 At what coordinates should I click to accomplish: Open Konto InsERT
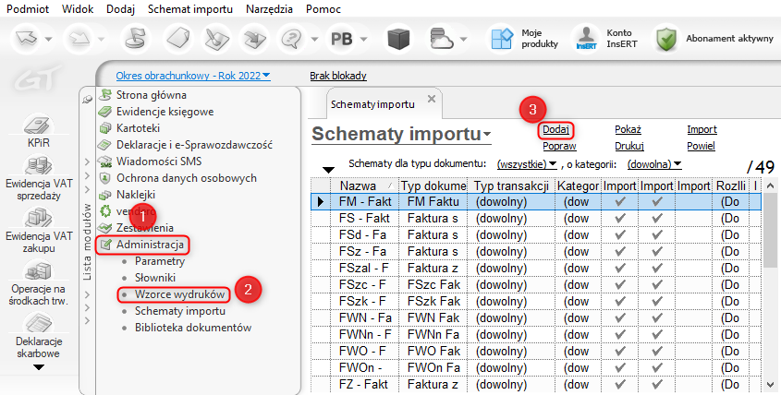(x=605, y=39)
